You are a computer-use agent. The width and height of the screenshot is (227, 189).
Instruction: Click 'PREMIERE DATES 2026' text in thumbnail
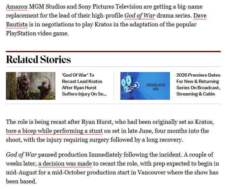click(156, 87)
